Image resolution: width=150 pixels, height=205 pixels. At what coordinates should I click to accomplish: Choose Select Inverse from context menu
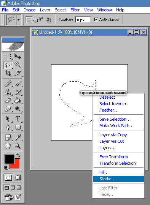tap(118, 104)
